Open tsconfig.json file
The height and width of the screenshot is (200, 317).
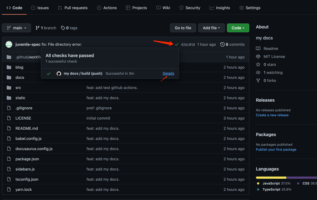point(27,179)
